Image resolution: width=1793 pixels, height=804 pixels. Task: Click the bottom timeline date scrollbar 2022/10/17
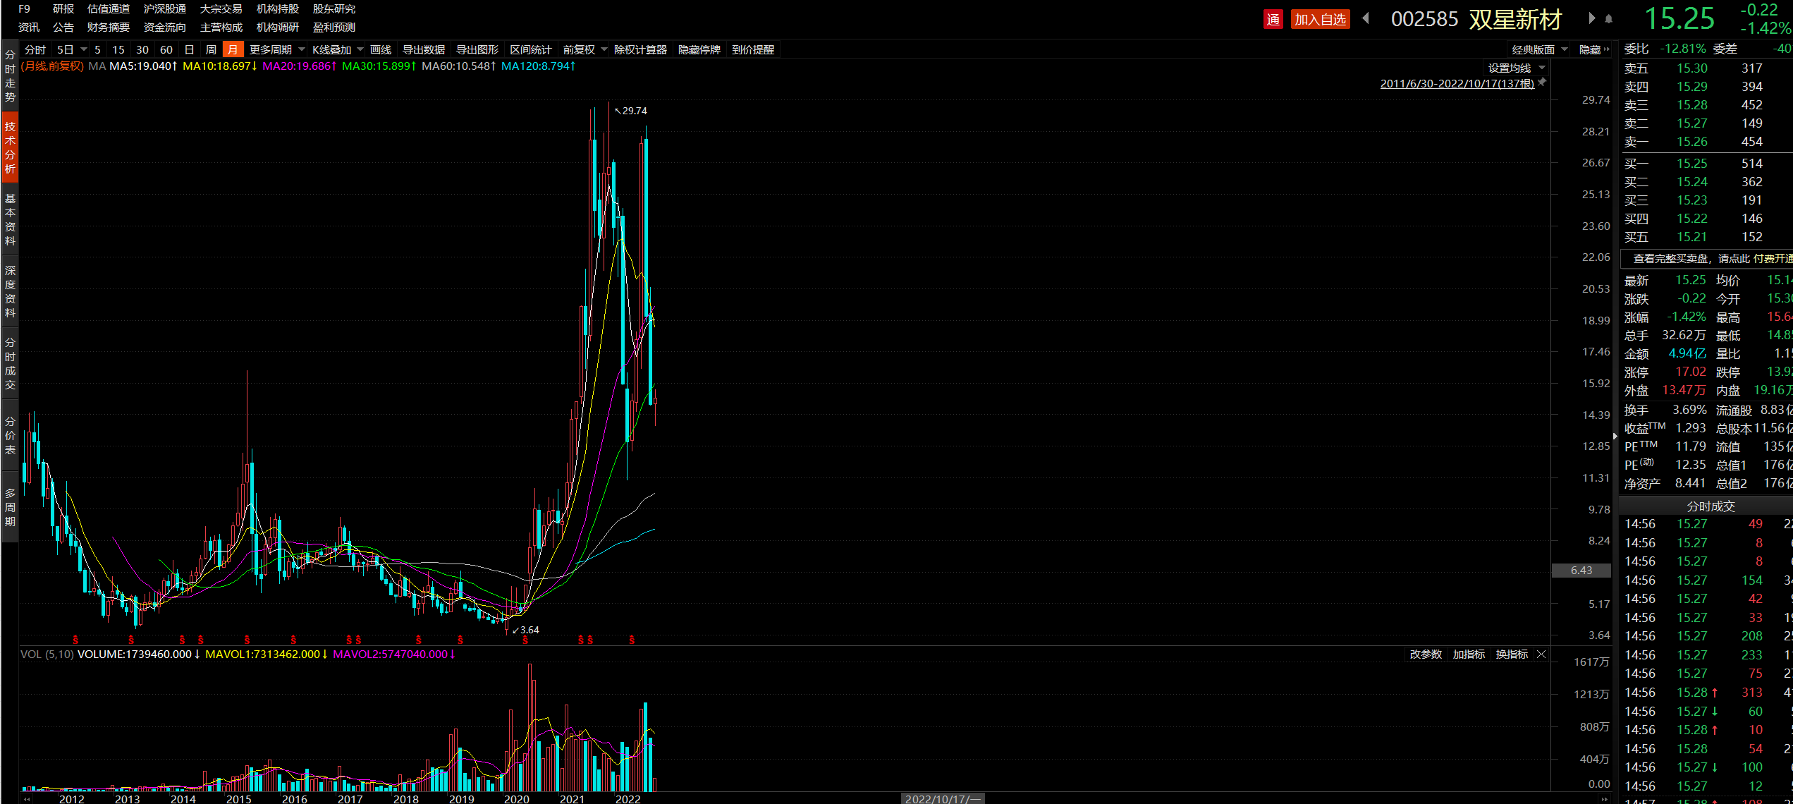(942, 798)
